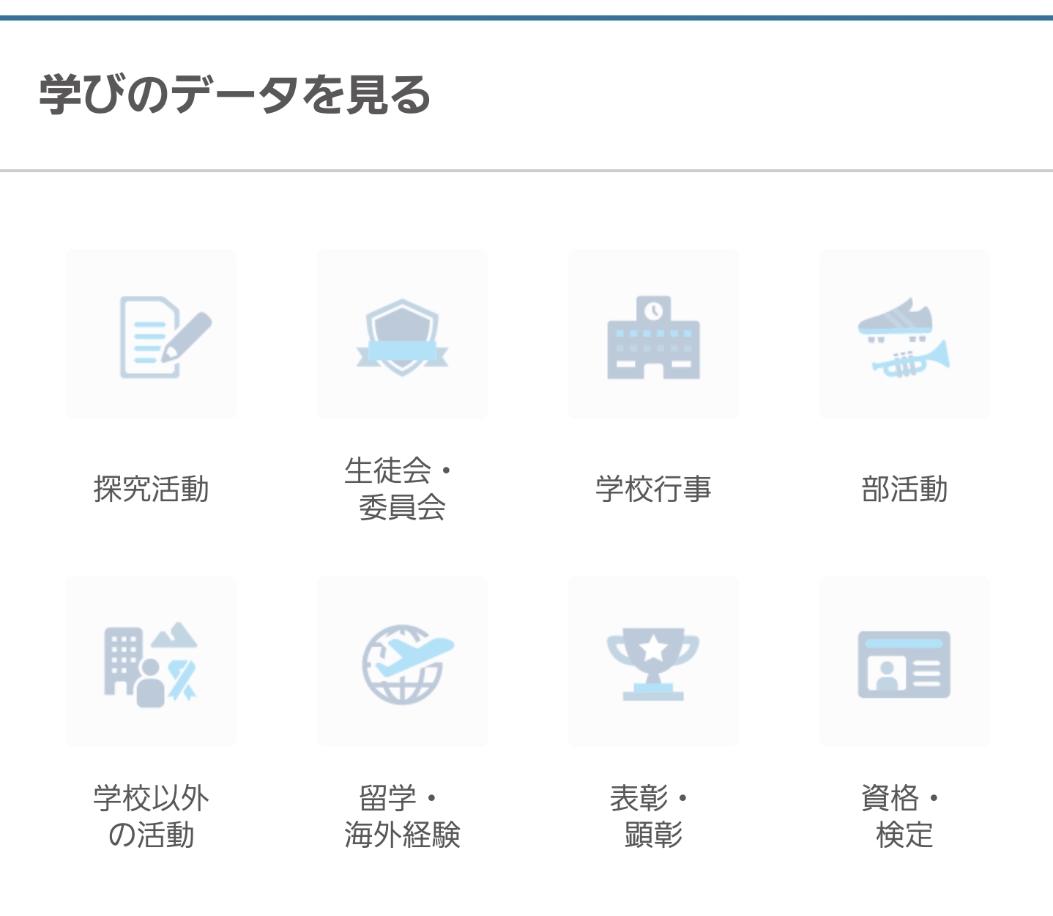
Task: Open the 部活動 cleat and trumpet icon
Action: point(904,334)
